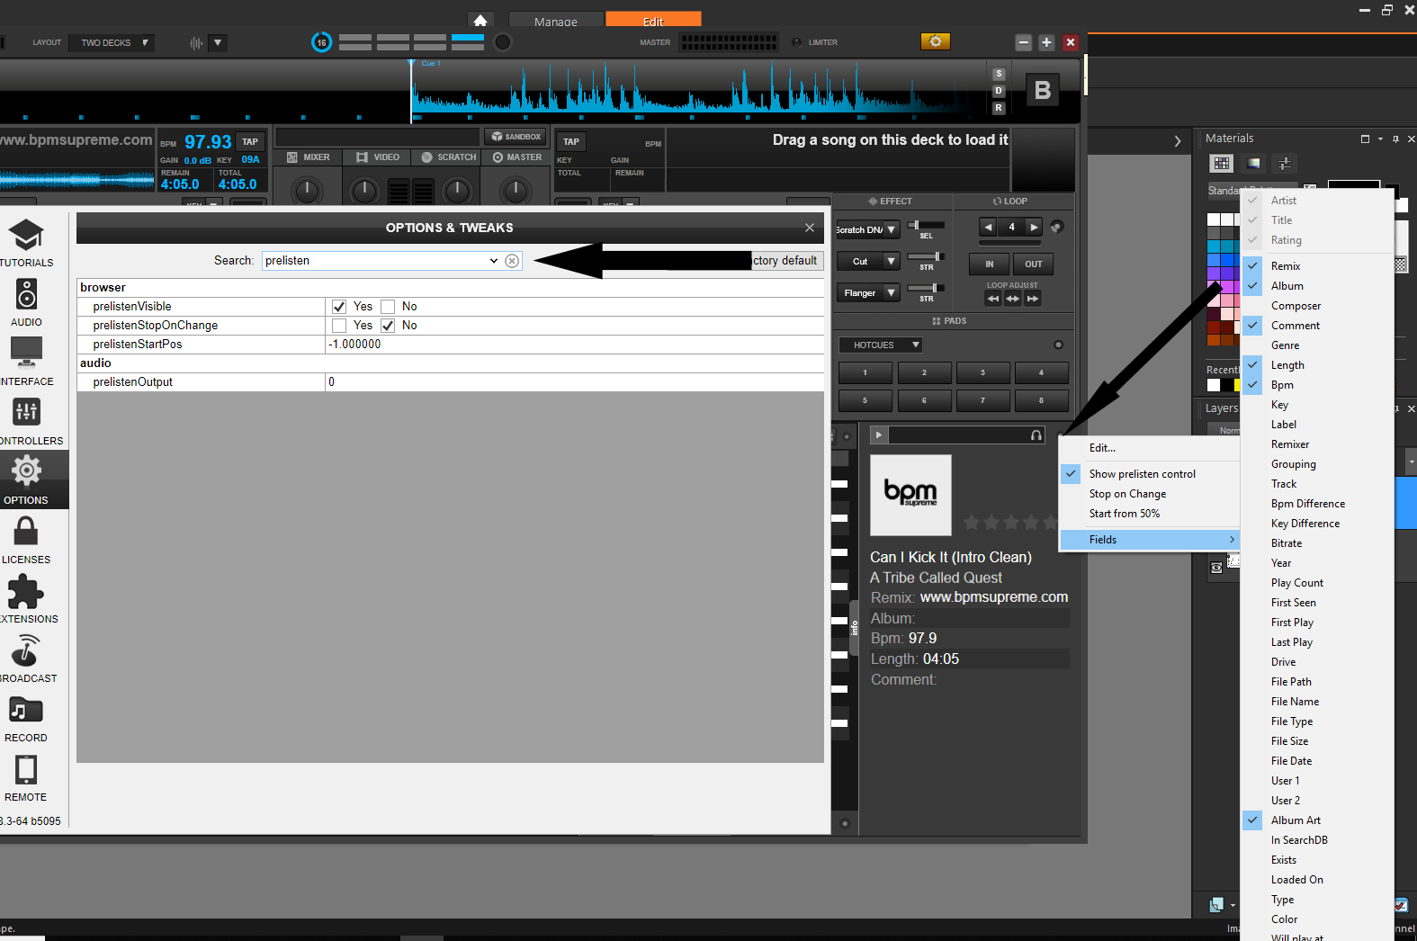Click the loop IN button
Image resolution: width=1417 pixels, height=941 pixels.
[989, 264]
